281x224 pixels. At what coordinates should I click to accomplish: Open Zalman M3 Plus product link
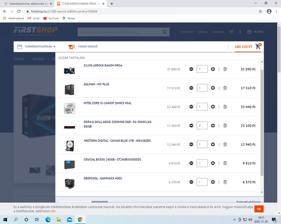(x=97, y=84)
